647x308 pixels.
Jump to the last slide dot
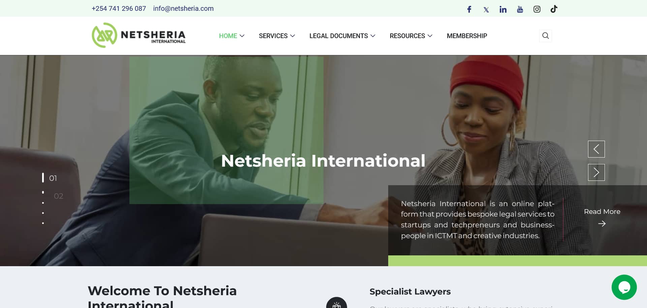coord(43,223)
